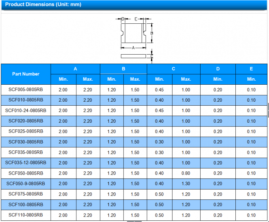The image size is (269, 222).
Task: Select part number SCF035-12-0805RB
Action: click(26, 163)
